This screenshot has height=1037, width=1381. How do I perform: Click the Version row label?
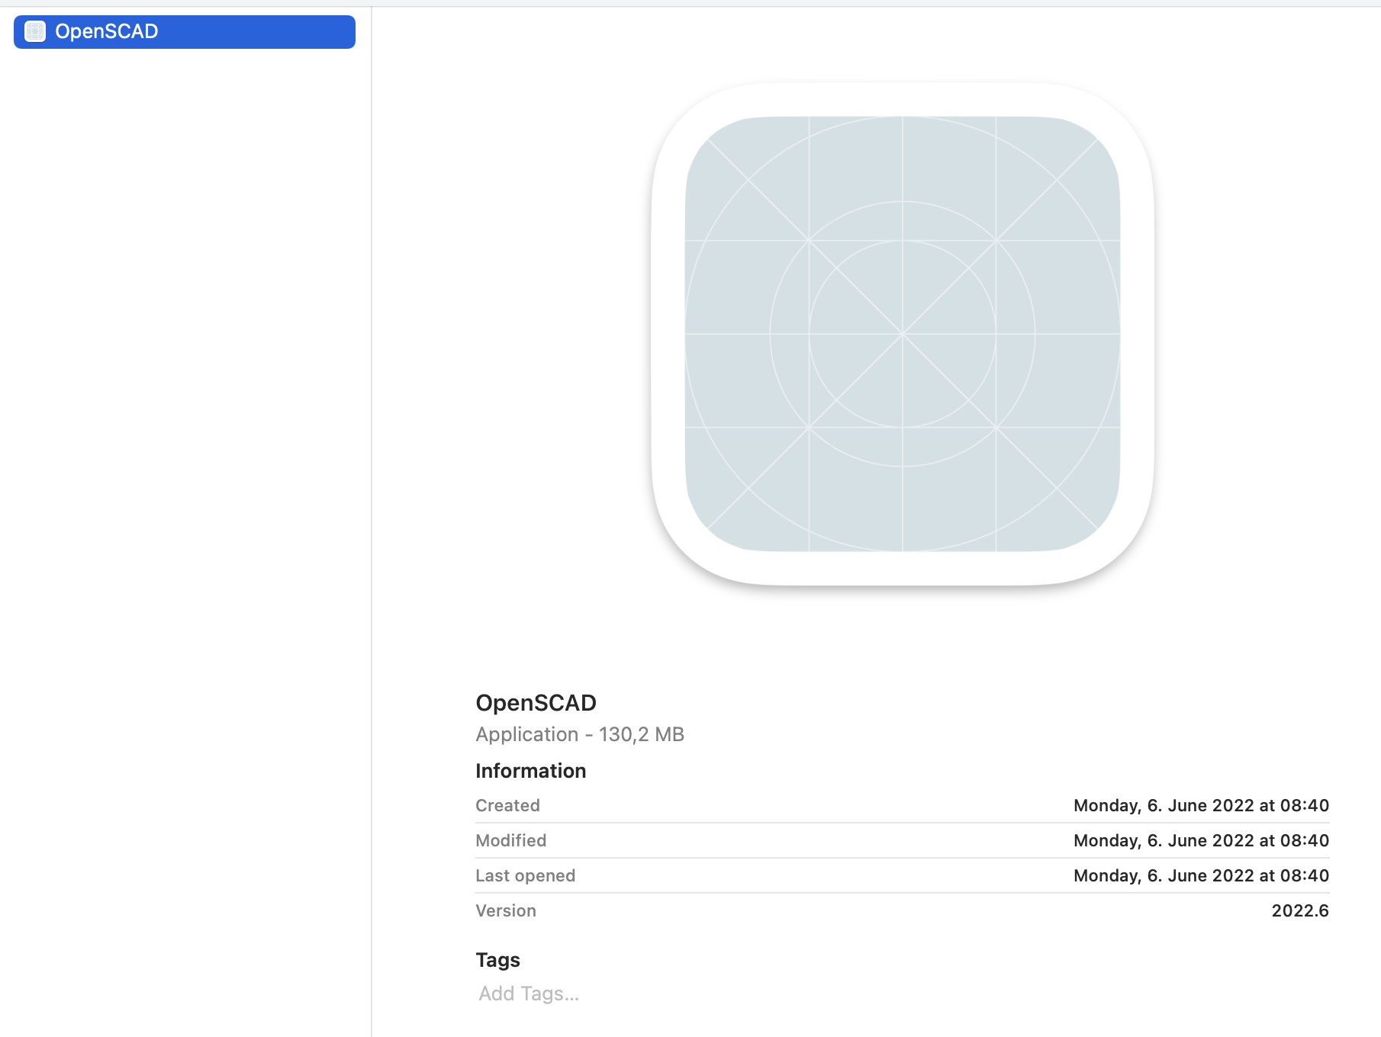click(505, 910)
